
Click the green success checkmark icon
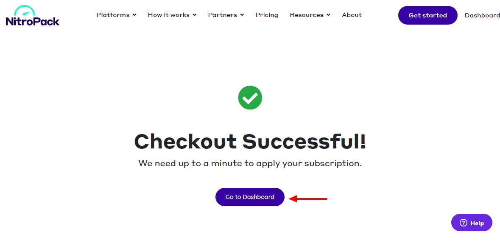pyautogui.click(x=250, y=98)
